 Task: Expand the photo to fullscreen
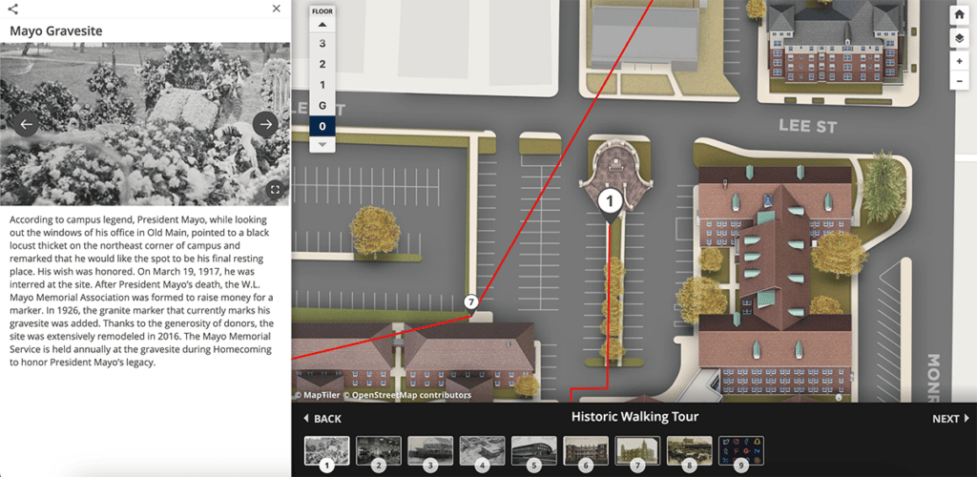[275, 189]
